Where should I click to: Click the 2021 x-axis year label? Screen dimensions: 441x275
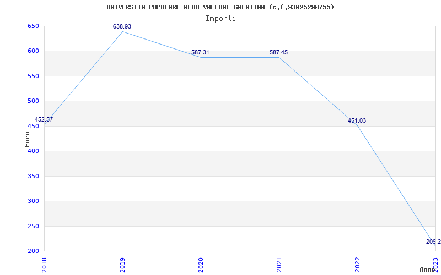pos(279,265)
